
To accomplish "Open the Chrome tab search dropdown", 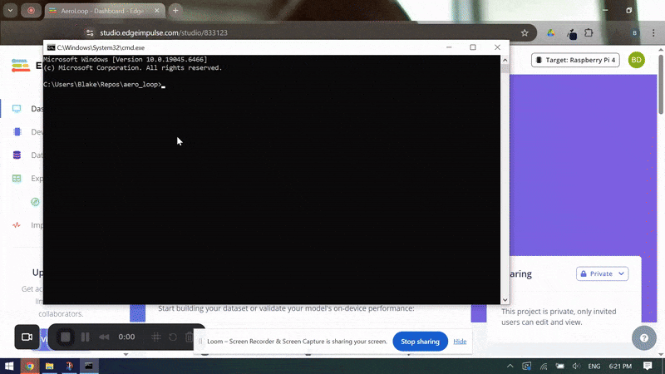I will (x=10, y=11).
